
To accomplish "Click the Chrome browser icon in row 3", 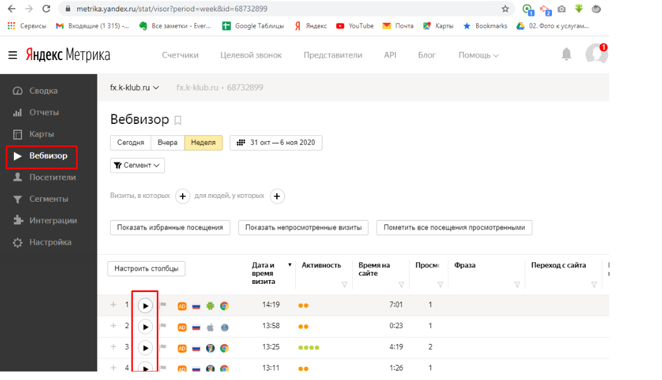I will (x=224, y=348).
